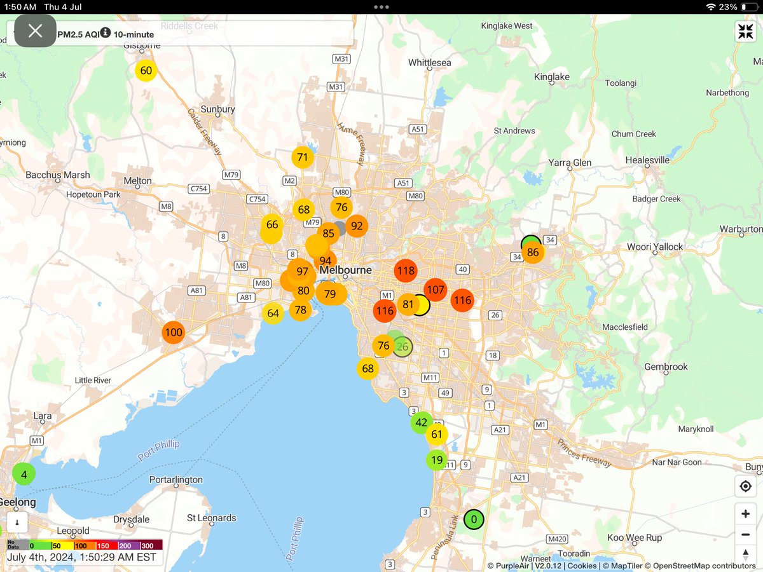Tap the July 4th, 2024 timestamp

point(82,557)
